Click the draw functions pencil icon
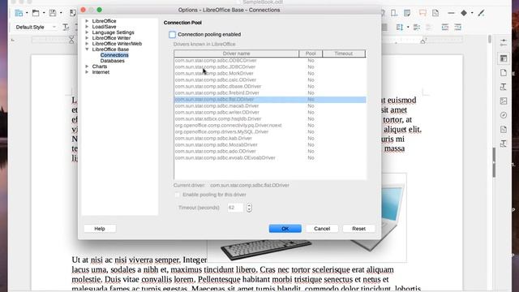519x292 pixels. pos(481,13)
